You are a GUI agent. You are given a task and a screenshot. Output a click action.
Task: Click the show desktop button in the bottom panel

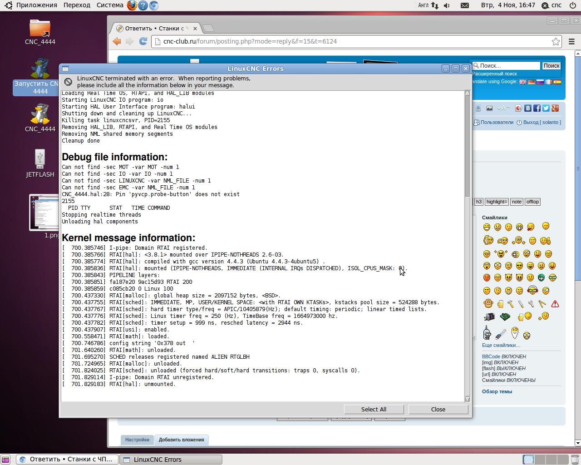[5, 460]
